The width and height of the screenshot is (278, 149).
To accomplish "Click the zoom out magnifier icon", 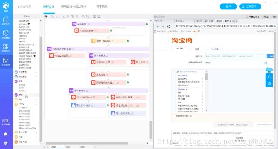I will (x=88, y=17).
